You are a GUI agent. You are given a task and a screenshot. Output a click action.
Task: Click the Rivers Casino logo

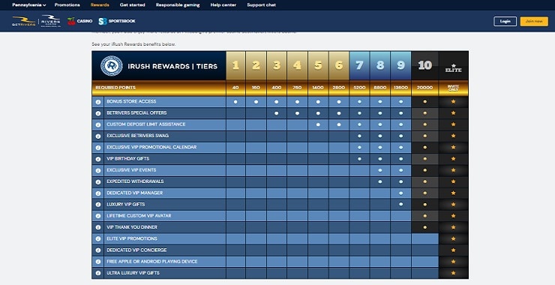coord(50,21)
